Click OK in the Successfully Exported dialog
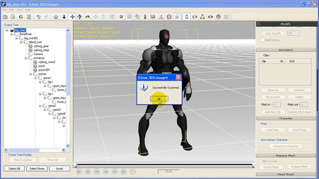The image size is (319, 179). click(159, 99)
